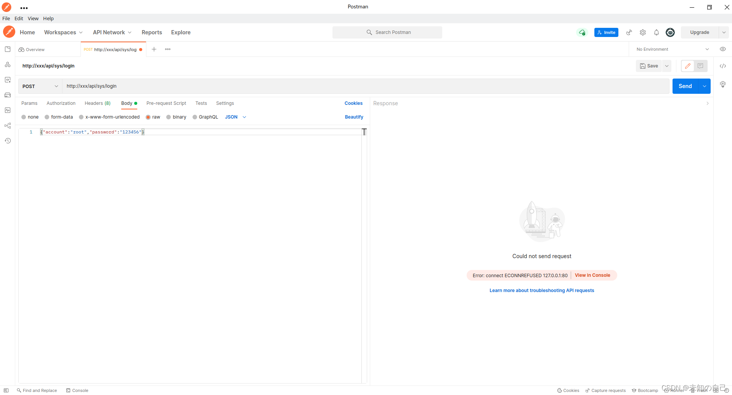
Task: Open the File menu
Action: point(6,18)
